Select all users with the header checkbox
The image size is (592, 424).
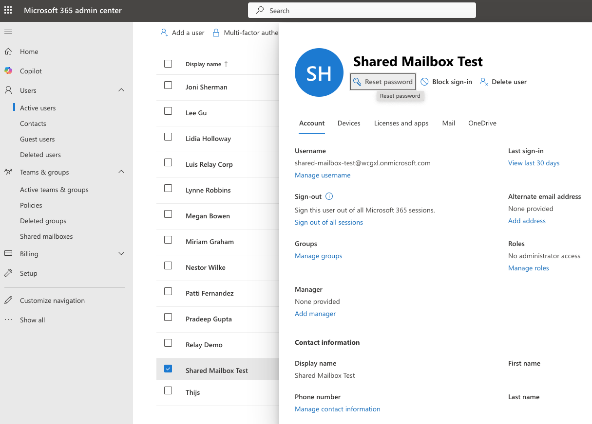[x=168, y=63]
